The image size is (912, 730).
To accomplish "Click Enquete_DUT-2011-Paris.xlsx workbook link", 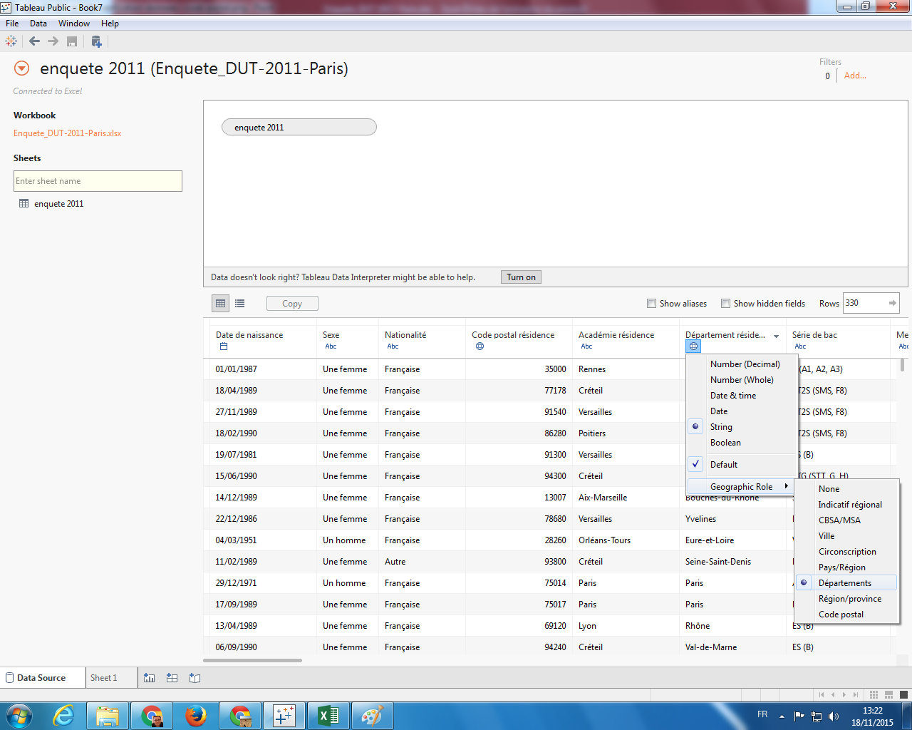I will click(68, 133).
